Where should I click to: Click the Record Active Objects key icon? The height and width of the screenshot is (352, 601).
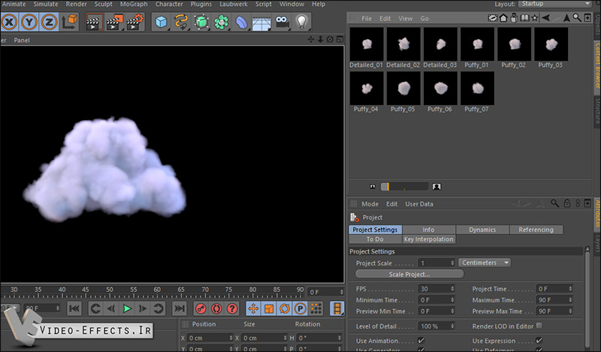(x=201, y=308)
